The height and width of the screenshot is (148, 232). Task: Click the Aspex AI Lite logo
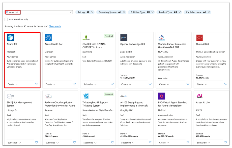tap(199, 96)
